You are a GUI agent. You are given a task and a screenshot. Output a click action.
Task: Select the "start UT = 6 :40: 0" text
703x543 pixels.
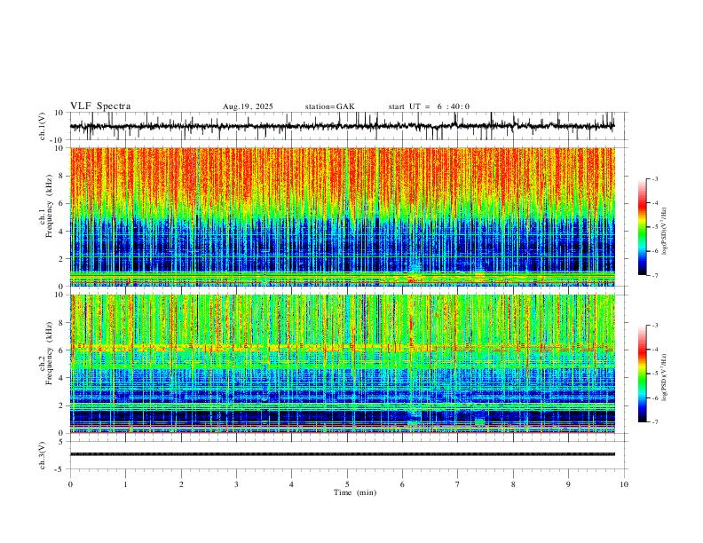(429, 106)
